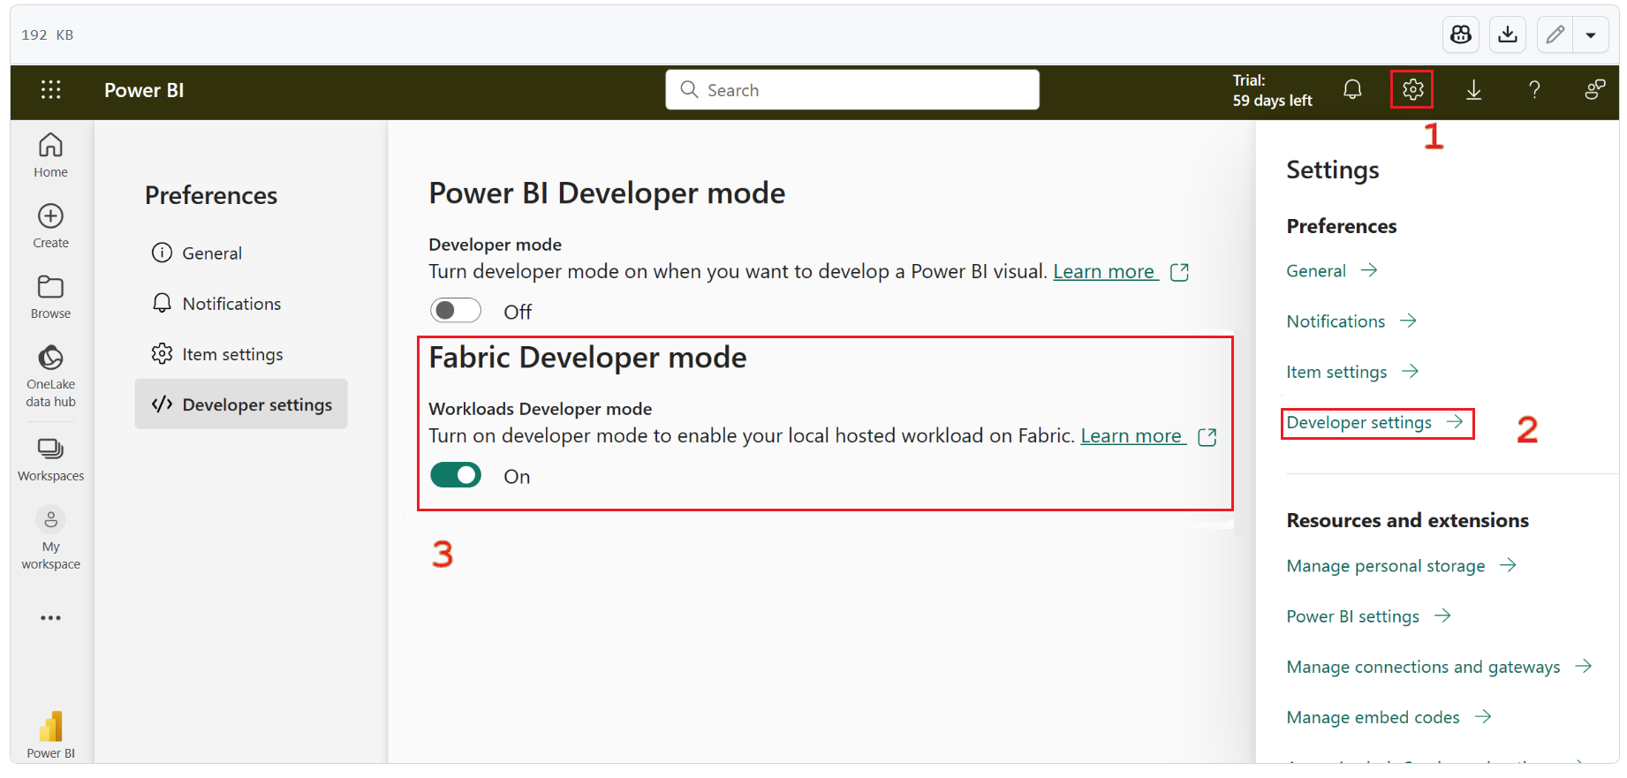Click the Power BI title in header
This screenshot has height=778, width=1627.
[x=144, y=90]
